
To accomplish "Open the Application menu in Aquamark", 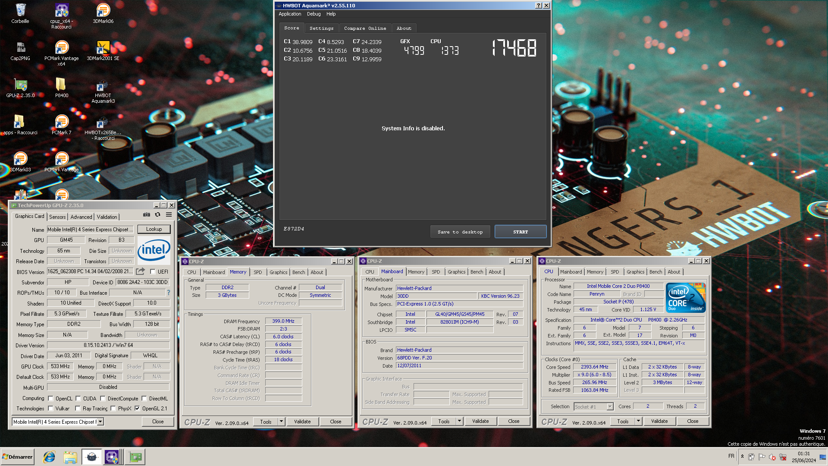I will point(290,14).
